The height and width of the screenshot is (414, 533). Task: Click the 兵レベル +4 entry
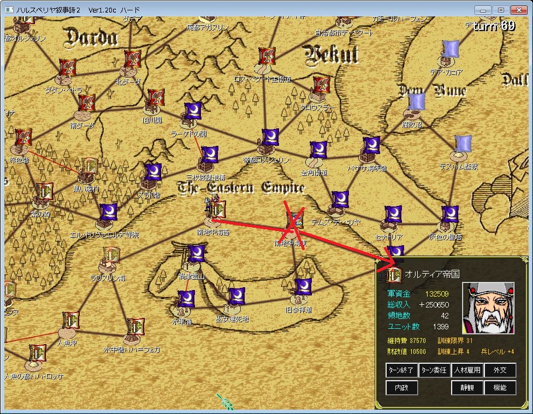[x=498, y=351]
